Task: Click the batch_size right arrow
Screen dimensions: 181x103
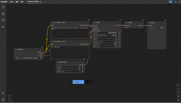Action: (x=83, y=71)
